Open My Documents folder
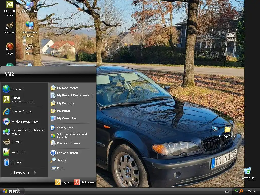The image size is (260, 195). (x=72, y=88)
